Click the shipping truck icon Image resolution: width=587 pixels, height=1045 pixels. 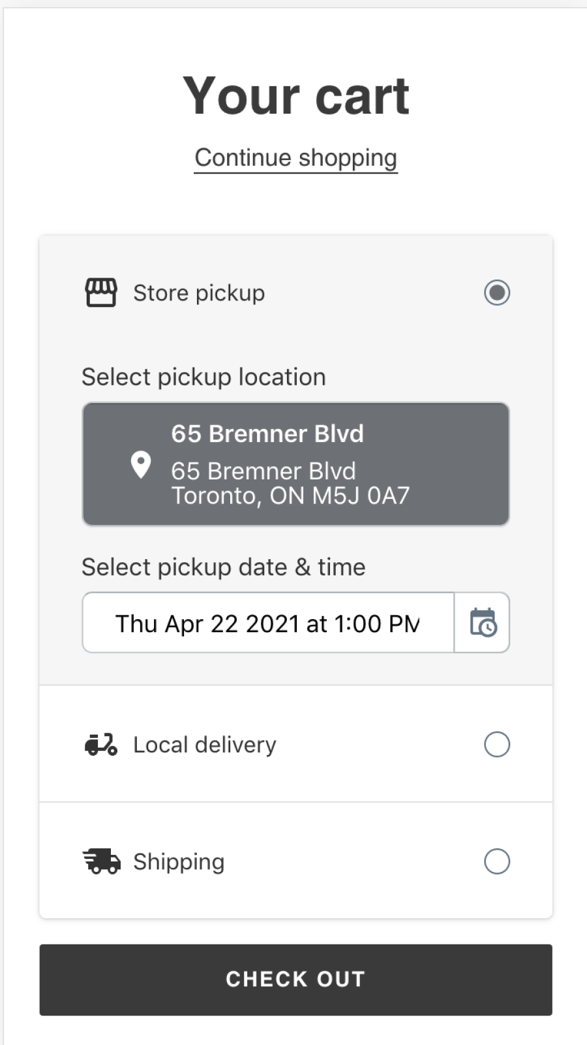pyautogui.click(x=102, y=861)
